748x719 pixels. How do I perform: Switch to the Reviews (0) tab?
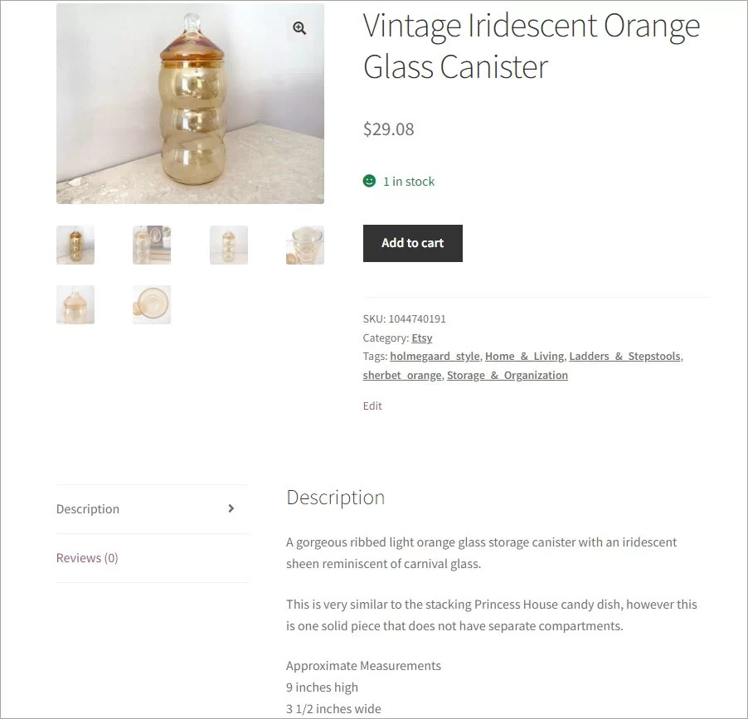(86, 557)
